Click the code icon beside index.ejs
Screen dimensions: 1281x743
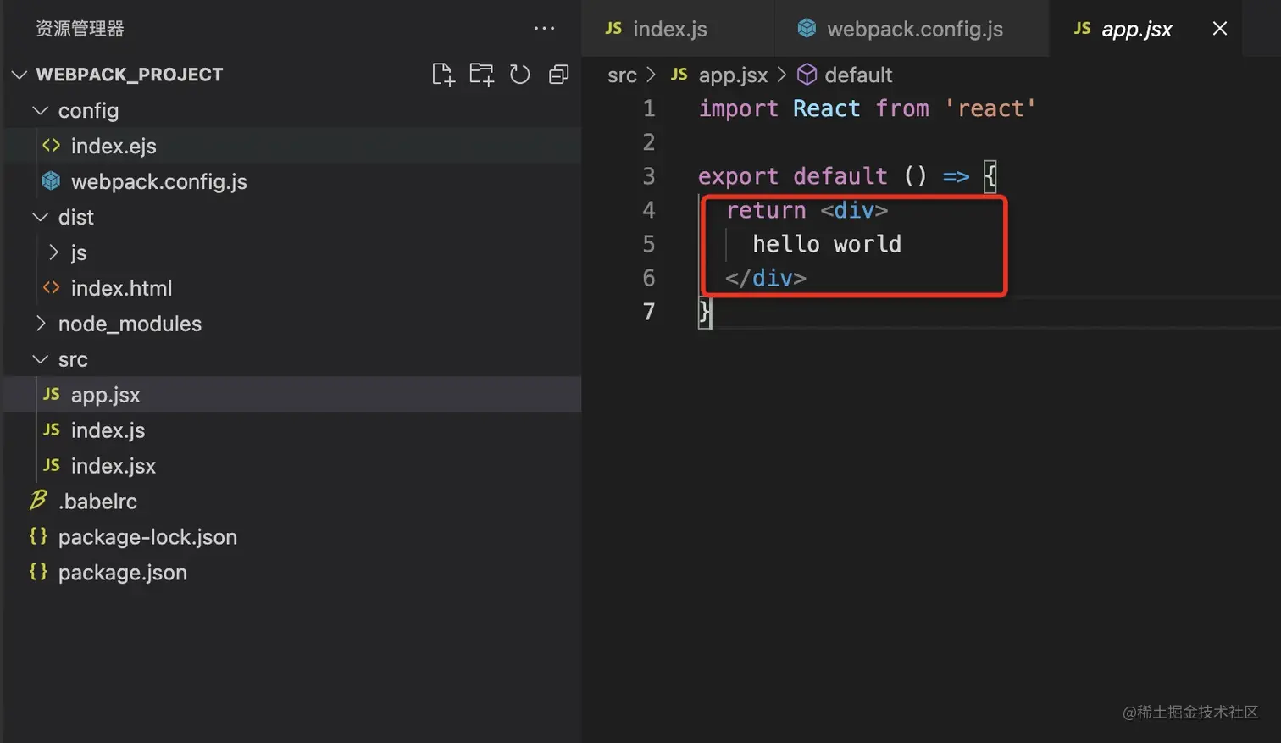[x=51, y=146]
